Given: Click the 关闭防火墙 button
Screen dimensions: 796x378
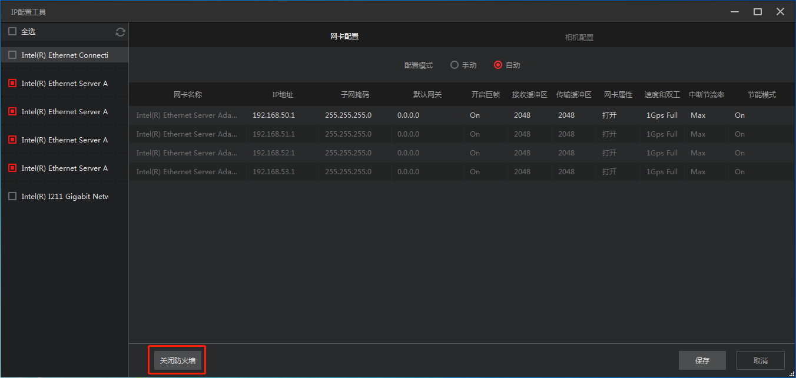Looking at the screenshot, I should [178, 360].
